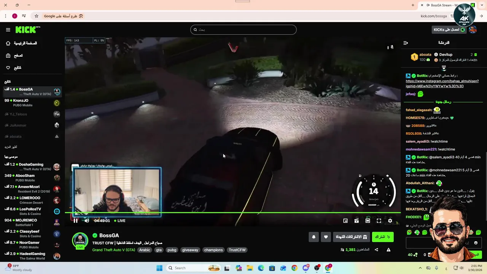Click the gifted subscriptions button
Viewport: 487px width, 274px height.
click(x=351, y=237)
